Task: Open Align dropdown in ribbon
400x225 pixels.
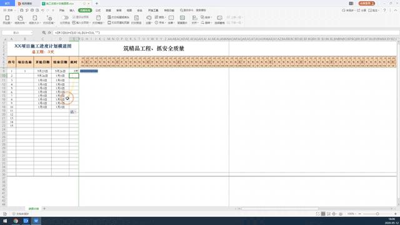Action: [x=195, y=19]
